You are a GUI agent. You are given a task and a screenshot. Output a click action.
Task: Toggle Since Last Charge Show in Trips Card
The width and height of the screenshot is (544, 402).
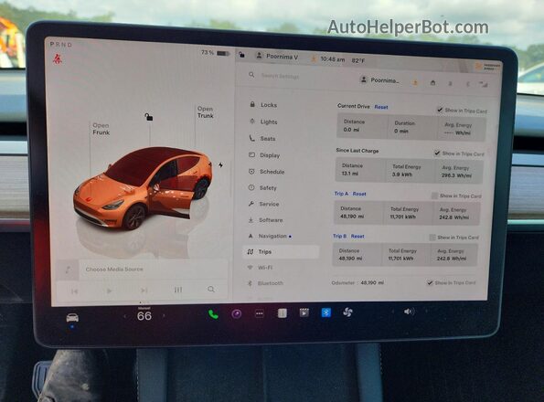[x=437, y=153]
